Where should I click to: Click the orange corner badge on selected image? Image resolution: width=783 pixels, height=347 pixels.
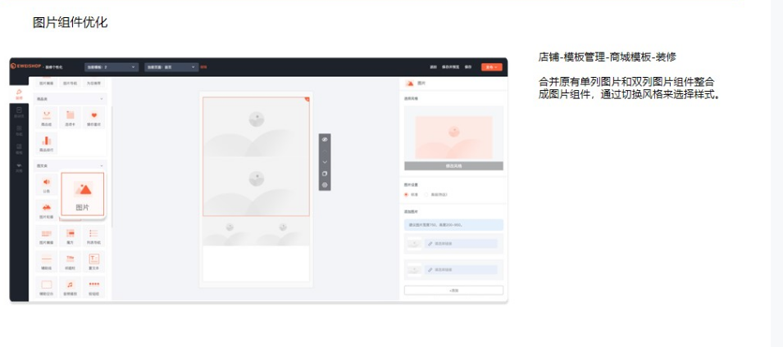[x=307, y=99]
